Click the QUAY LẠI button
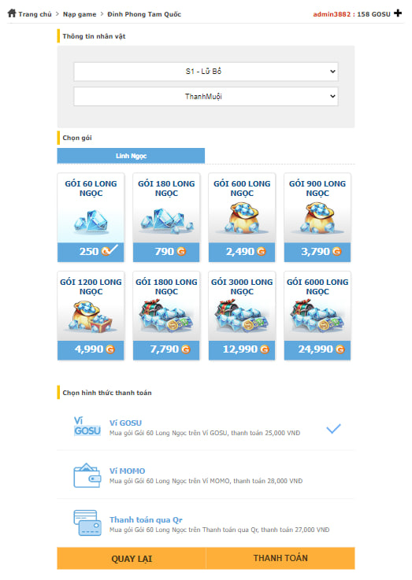Viewport: 412px width, 580px height. coord(132,558)
